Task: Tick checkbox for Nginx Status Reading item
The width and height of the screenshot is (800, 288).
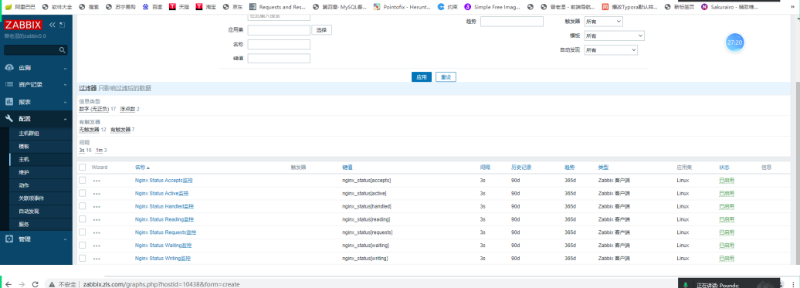Action: pos(83,219)
